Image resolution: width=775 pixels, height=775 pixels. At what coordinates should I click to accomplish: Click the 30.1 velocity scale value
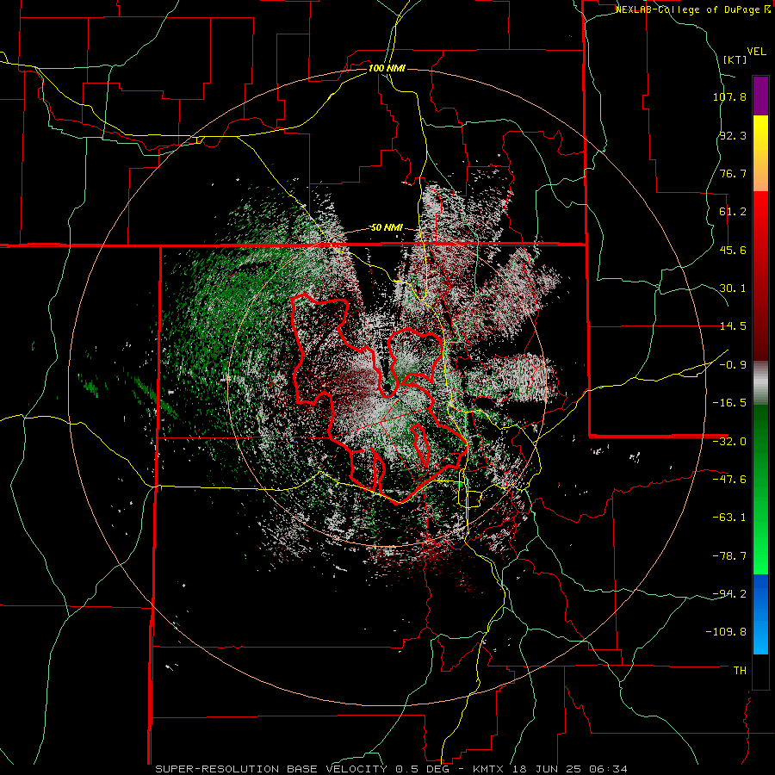click(733, 288)
